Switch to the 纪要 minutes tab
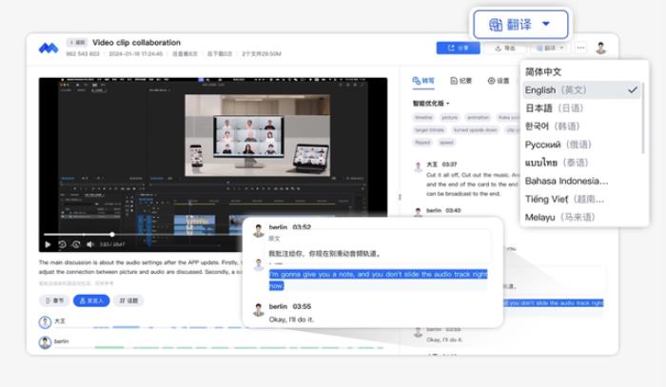666x387 pixels. [460, 81]
